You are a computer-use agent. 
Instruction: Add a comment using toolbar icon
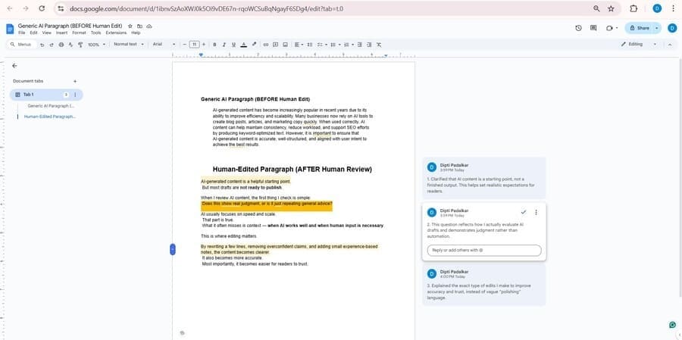pyautogui.click(x=275, y=45)
